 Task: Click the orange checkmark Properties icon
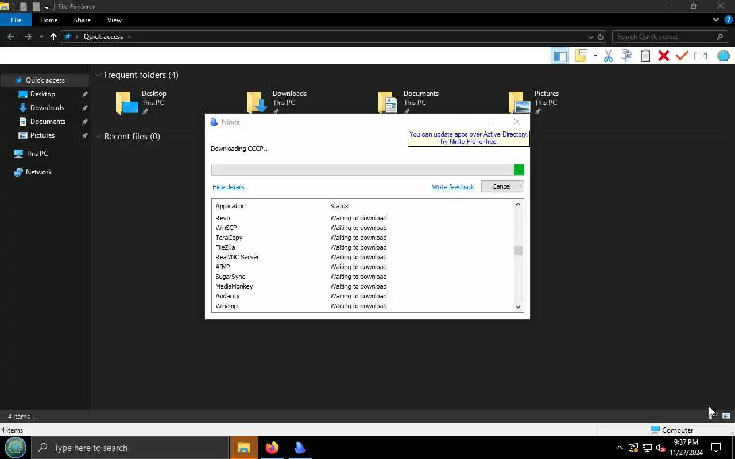coord(682,56)
